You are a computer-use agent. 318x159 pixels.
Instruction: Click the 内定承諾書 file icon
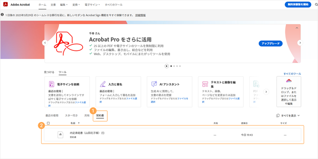click(60, 135)
